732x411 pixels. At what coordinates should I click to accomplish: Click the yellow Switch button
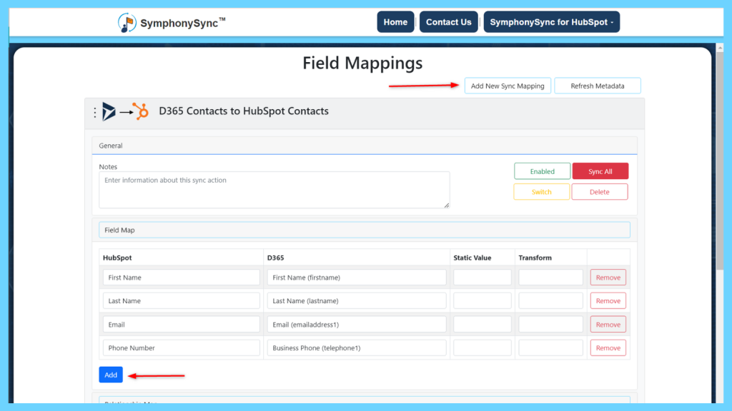click(x=542, y=191)
